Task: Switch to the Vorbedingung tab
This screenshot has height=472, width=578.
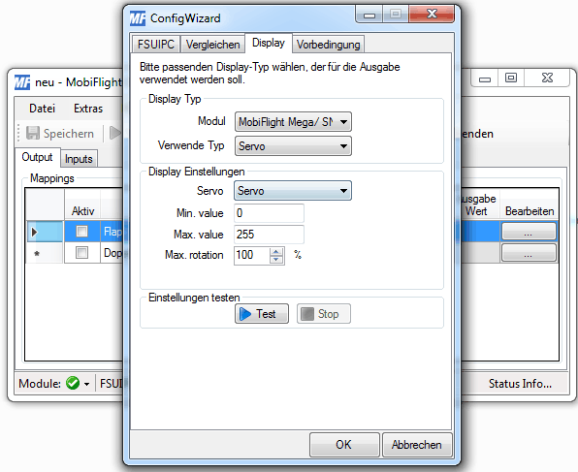Action: (x=329, y=45)
